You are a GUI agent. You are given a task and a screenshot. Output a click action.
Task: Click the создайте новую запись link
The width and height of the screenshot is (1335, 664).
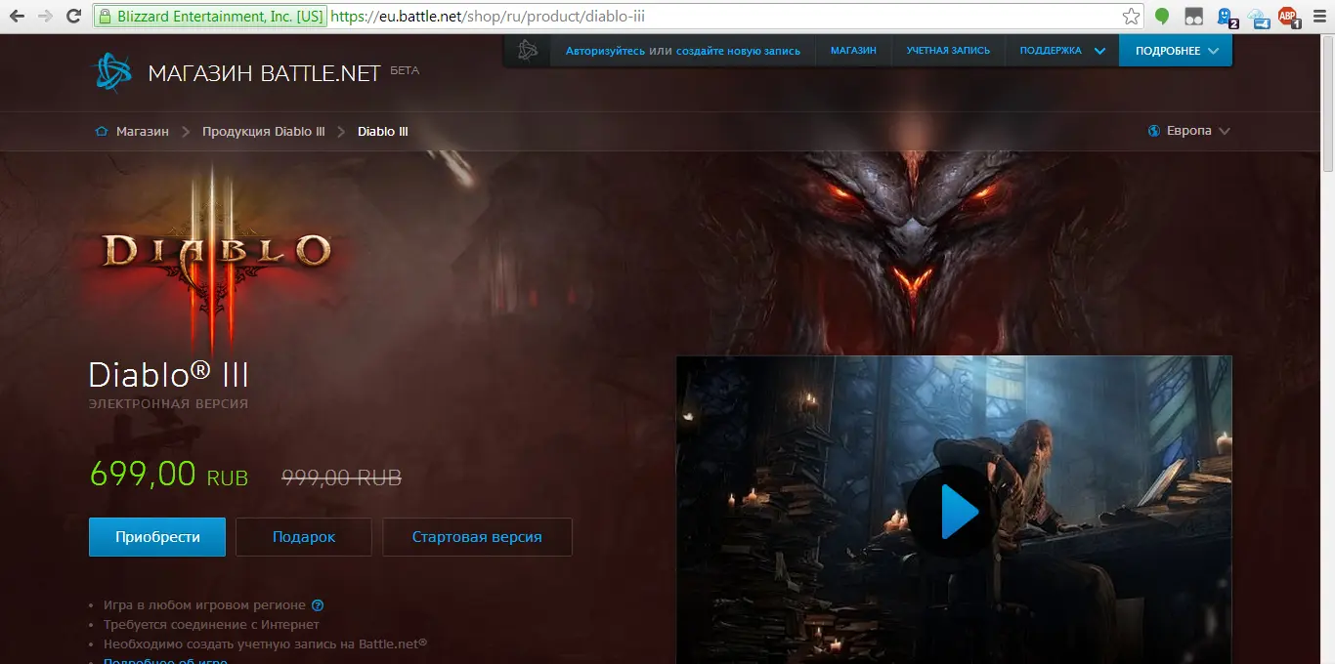click(738, 51)
